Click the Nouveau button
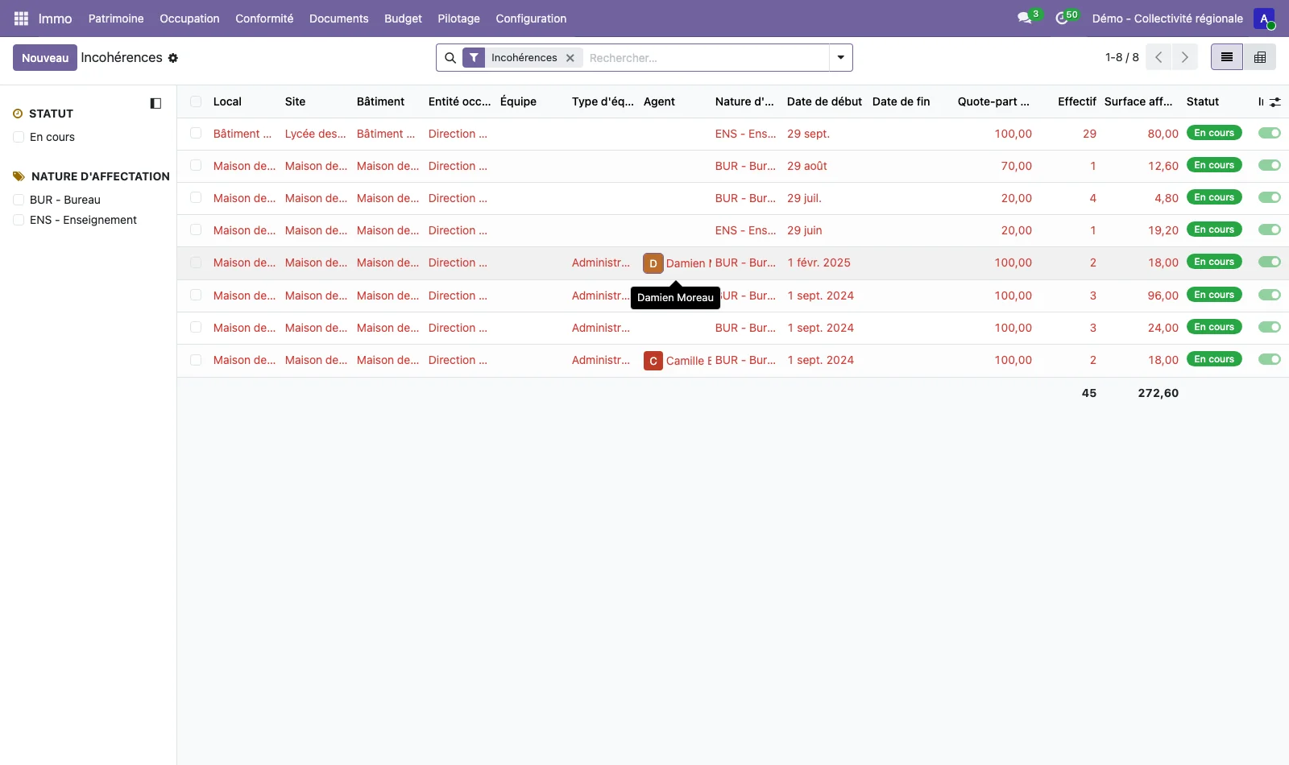The width and height of the screenshot is (1289, 765). click(45, 58)
